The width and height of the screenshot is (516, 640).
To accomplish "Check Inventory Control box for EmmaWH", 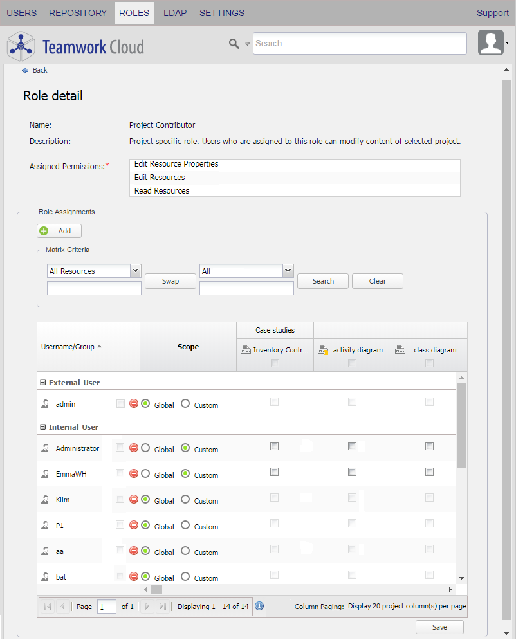I will tap(275, 472).
